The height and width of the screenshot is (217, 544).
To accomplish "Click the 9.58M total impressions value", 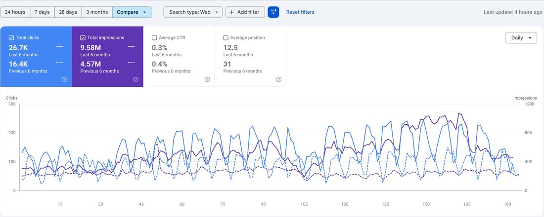I will [x=91, y=48].
